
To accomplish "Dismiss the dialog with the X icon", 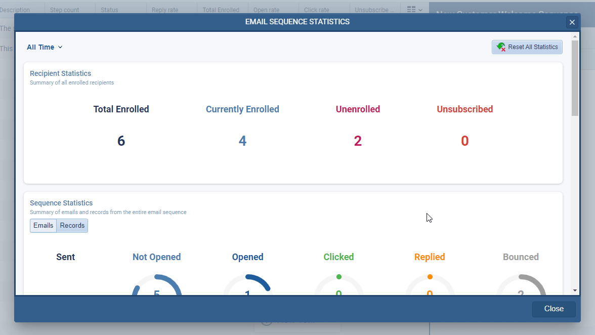I will coord(572,22).
